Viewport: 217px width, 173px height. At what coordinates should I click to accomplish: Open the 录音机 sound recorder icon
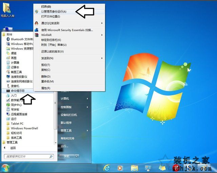pos(8,86)
